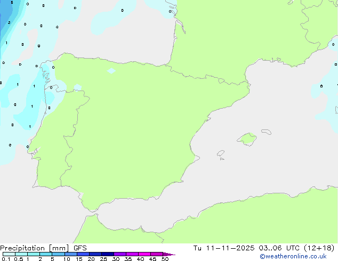Select the 1–2 mm legend swatch
The image size is (338, 261).
(x=34, y=254)
